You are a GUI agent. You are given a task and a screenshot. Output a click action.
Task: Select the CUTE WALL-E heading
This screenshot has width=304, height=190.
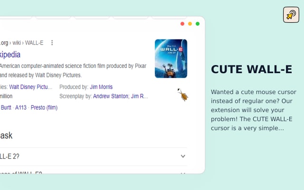coord(251,69)
